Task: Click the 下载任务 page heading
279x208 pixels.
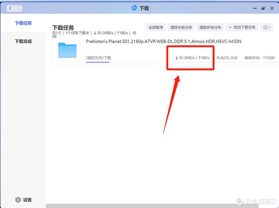Action: (63, 27)
